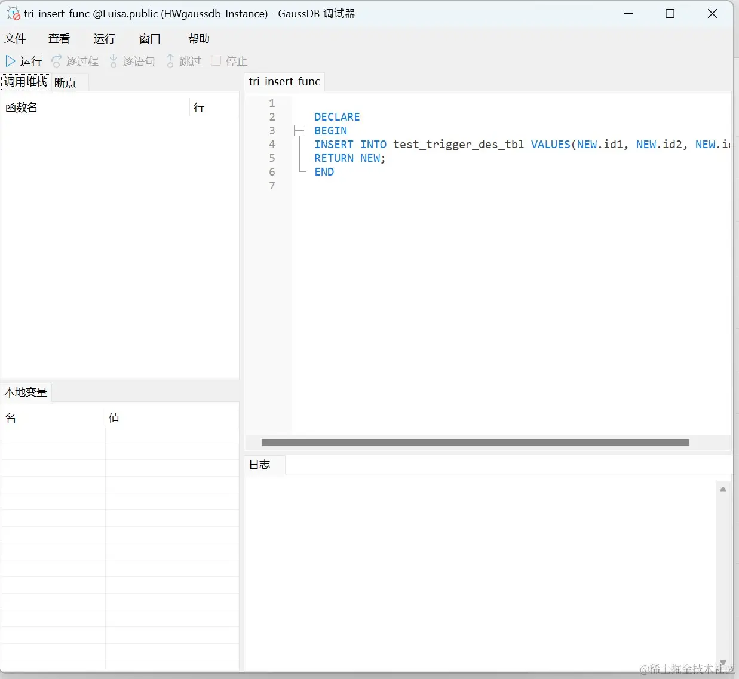Open the 运行 (Run) menu in menu bar
The width and height of the screenshot is (739, 679).
pos(105,38)
